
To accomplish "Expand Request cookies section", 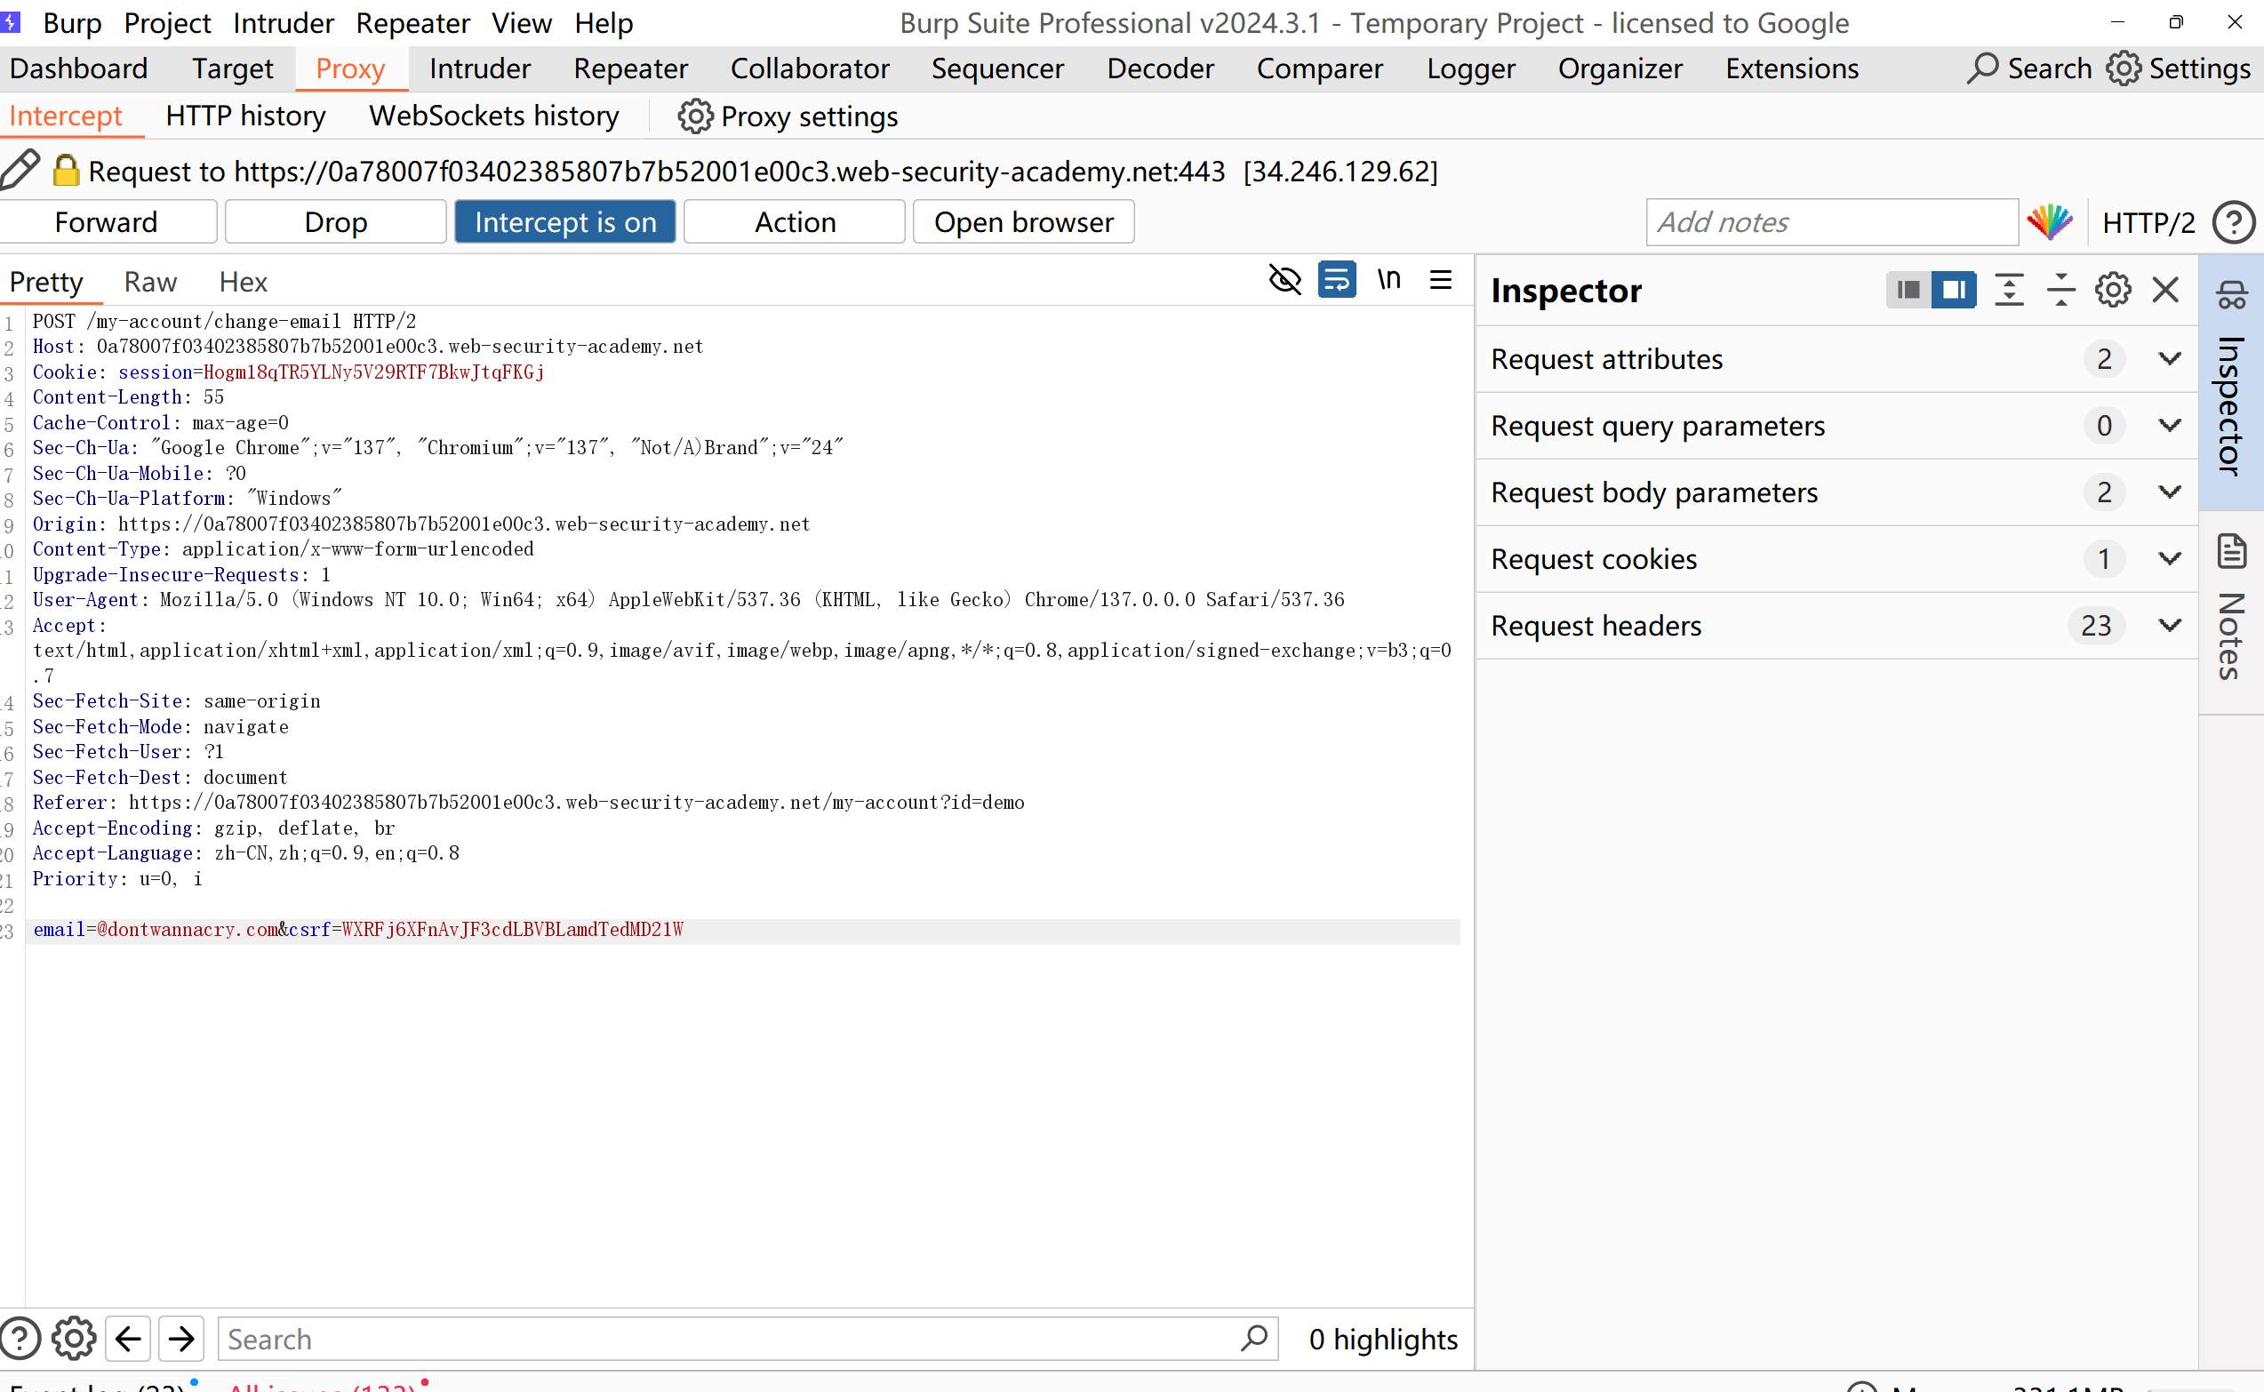I will pyautogui.click(x=2170, y=559).
